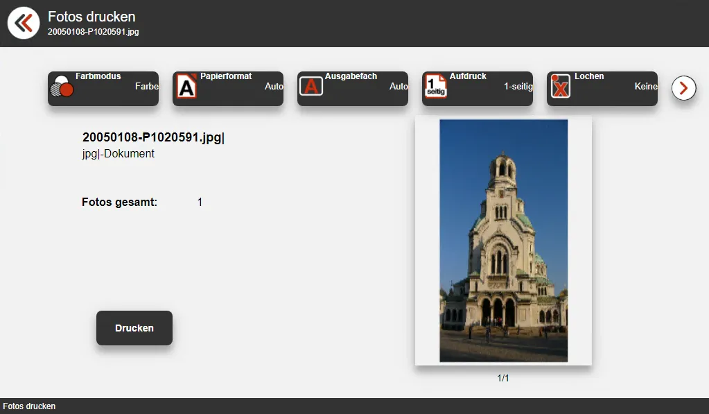Open the Papierformat 'Auto' value
Screen dimensions: 709x414
(274, 87)
